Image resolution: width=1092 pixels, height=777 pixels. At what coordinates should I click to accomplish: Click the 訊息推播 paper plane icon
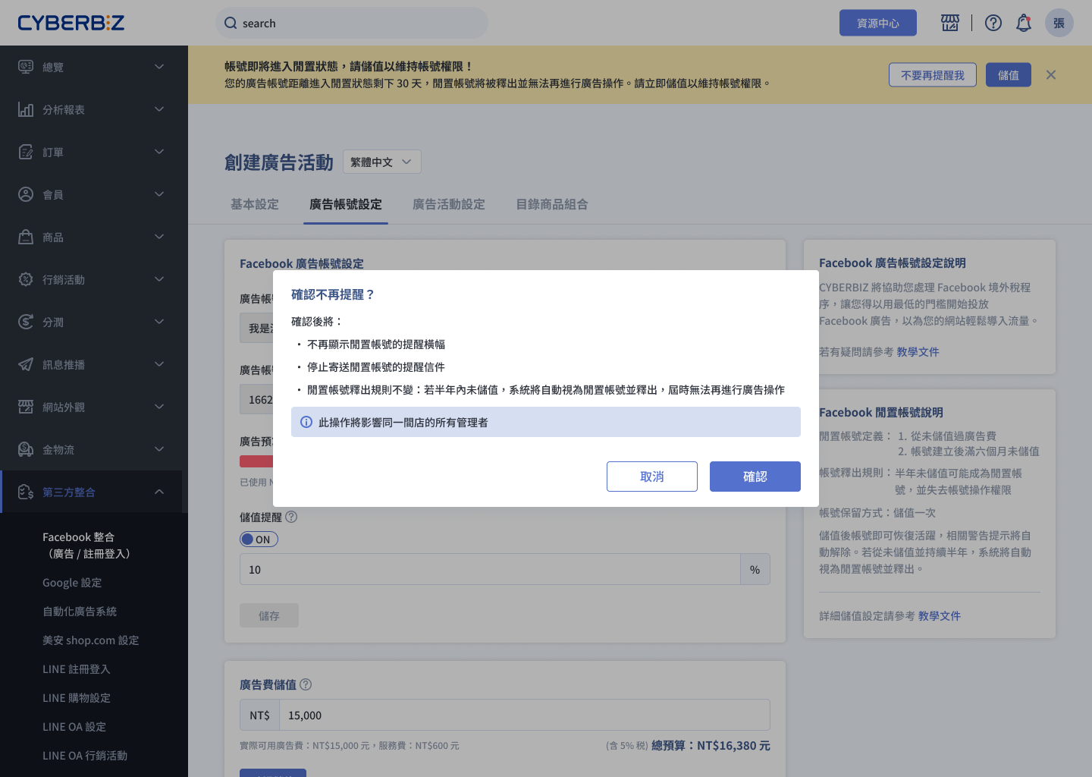(x=26, y=364)
